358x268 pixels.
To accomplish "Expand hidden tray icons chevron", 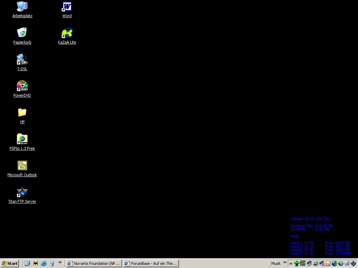I will [x=291, y=264].
